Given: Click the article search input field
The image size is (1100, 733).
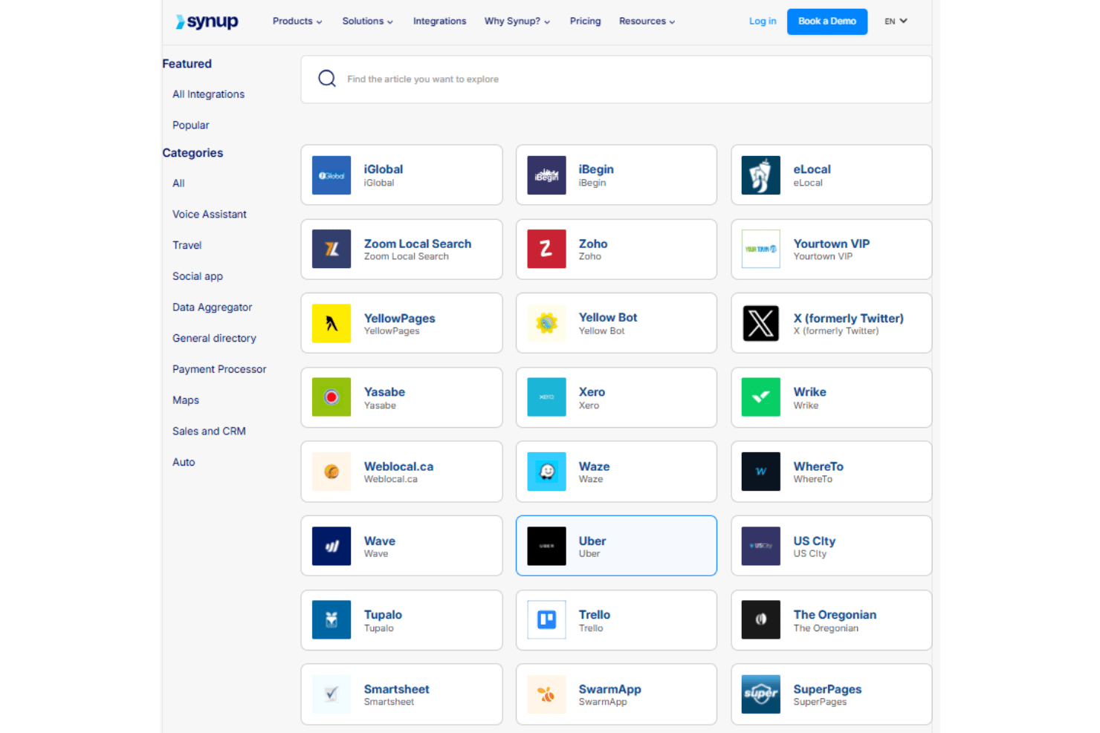Looking at the screenshot, I should click(616, 79).
